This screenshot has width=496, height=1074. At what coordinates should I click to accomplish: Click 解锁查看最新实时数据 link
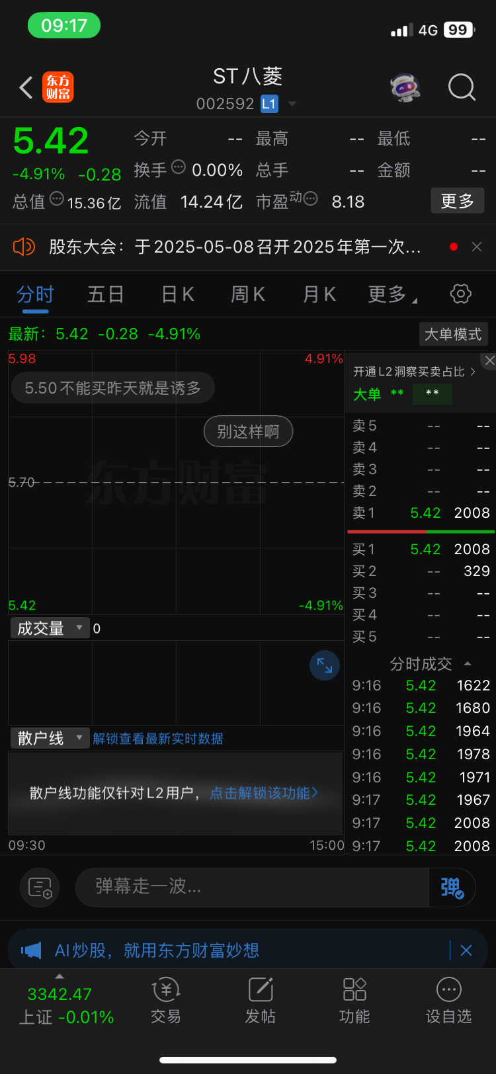158,738
